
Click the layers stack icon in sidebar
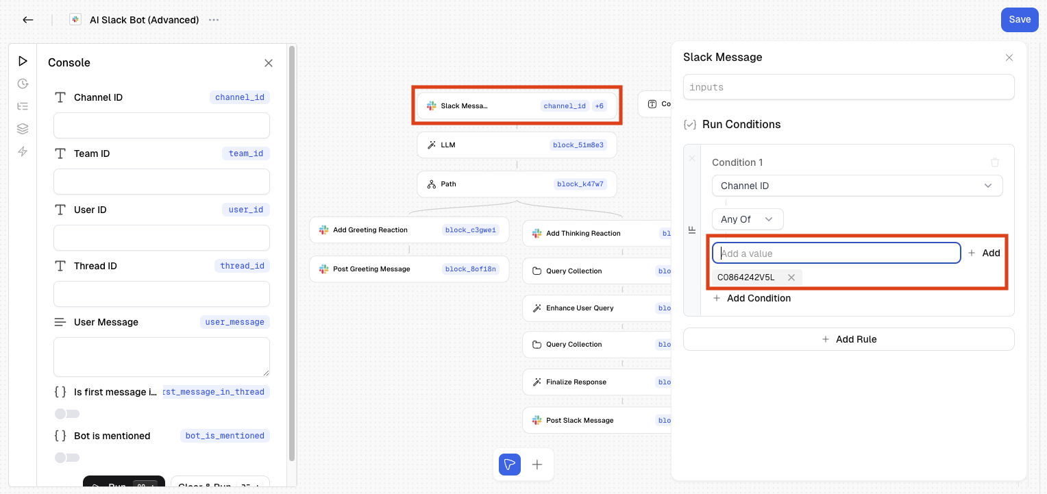pyautogui.click(x=23, y=129)
